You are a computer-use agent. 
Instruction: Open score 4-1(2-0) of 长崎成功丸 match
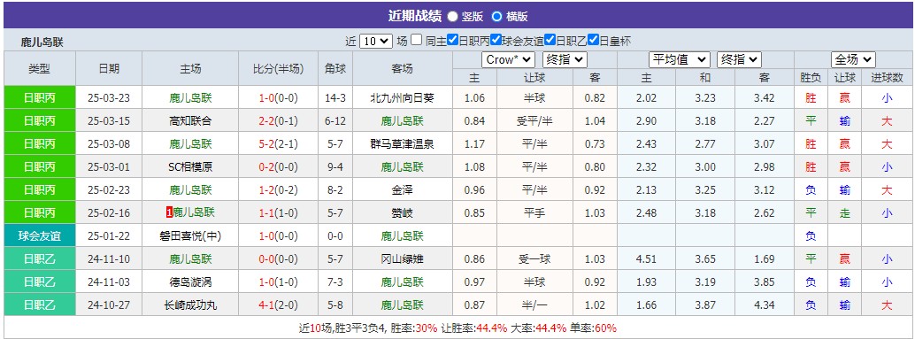(279, 305)
